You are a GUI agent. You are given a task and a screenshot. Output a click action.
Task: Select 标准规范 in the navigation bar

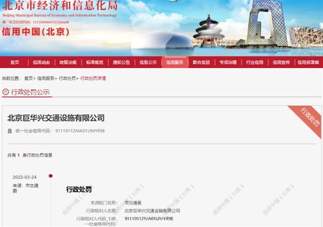[x=95, y=62]
